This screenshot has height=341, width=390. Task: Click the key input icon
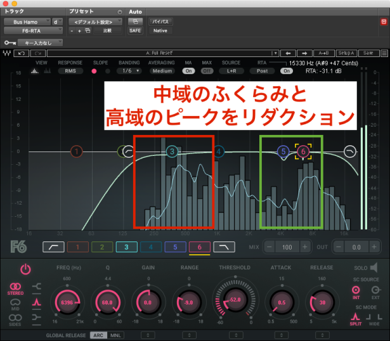pos(10,43)
